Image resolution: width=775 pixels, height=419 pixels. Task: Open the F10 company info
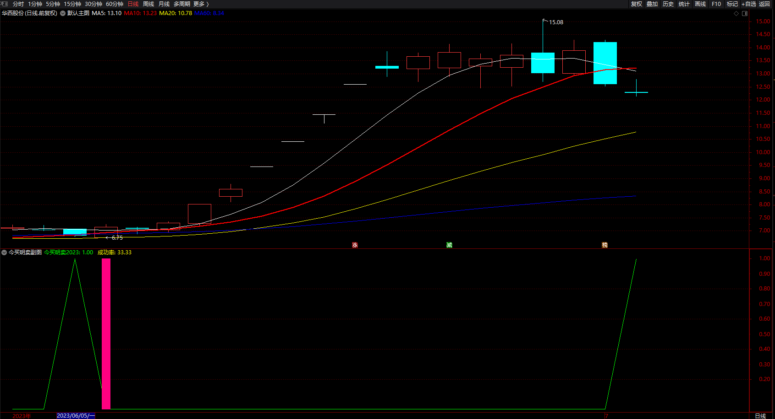click(x=716, y=4)
